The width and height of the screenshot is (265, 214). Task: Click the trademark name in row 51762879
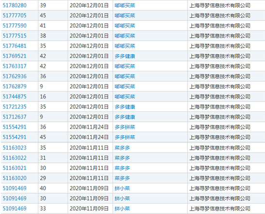coord(125,86)
